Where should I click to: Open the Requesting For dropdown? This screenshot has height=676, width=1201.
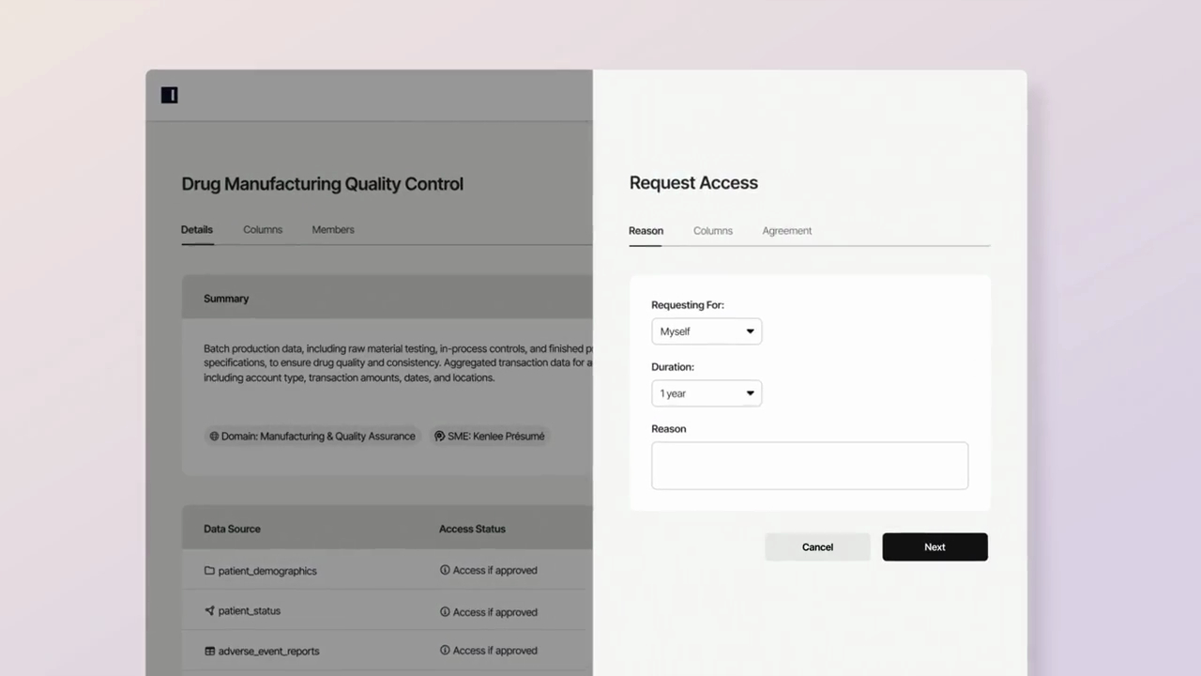tap(707, 331)
